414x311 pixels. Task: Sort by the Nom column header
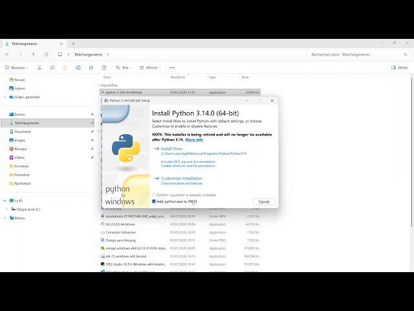107,77
